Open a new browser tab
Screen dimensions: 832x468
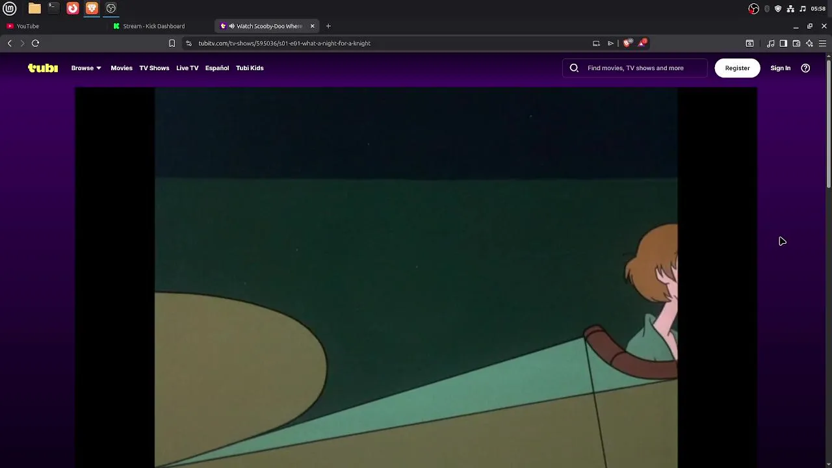[x=328, y=26]
